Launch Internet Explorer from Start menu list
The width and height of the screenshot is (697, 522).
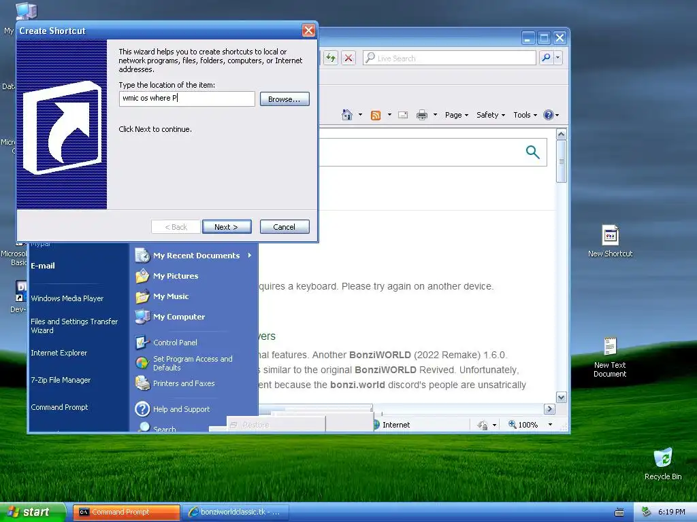click(x=59, y=353)
